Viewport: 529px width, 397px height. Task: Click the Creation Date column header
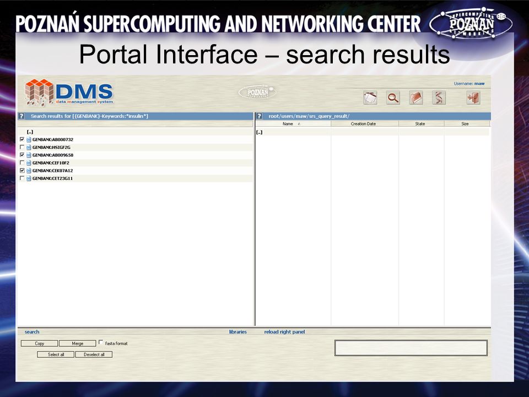pos(364,124)
